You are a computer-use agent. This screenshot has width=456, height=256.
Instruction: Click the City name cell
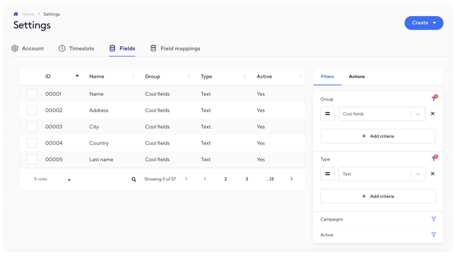[x=94, y=127]
